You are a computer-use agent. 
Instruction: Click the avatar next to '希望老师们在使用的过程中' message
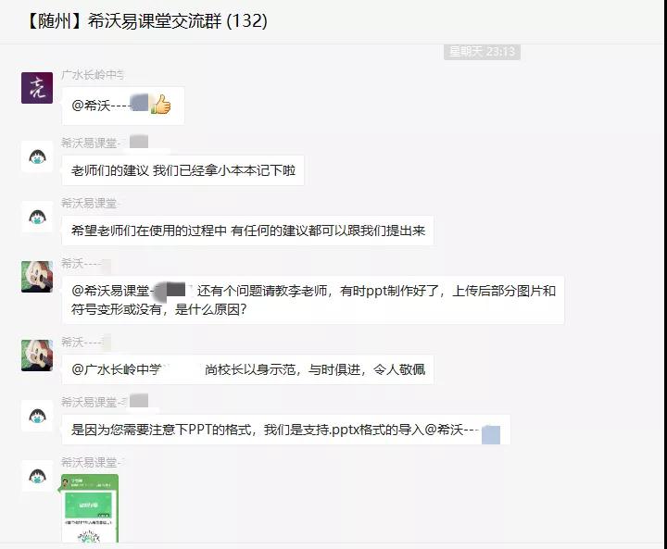pos(37,217)
